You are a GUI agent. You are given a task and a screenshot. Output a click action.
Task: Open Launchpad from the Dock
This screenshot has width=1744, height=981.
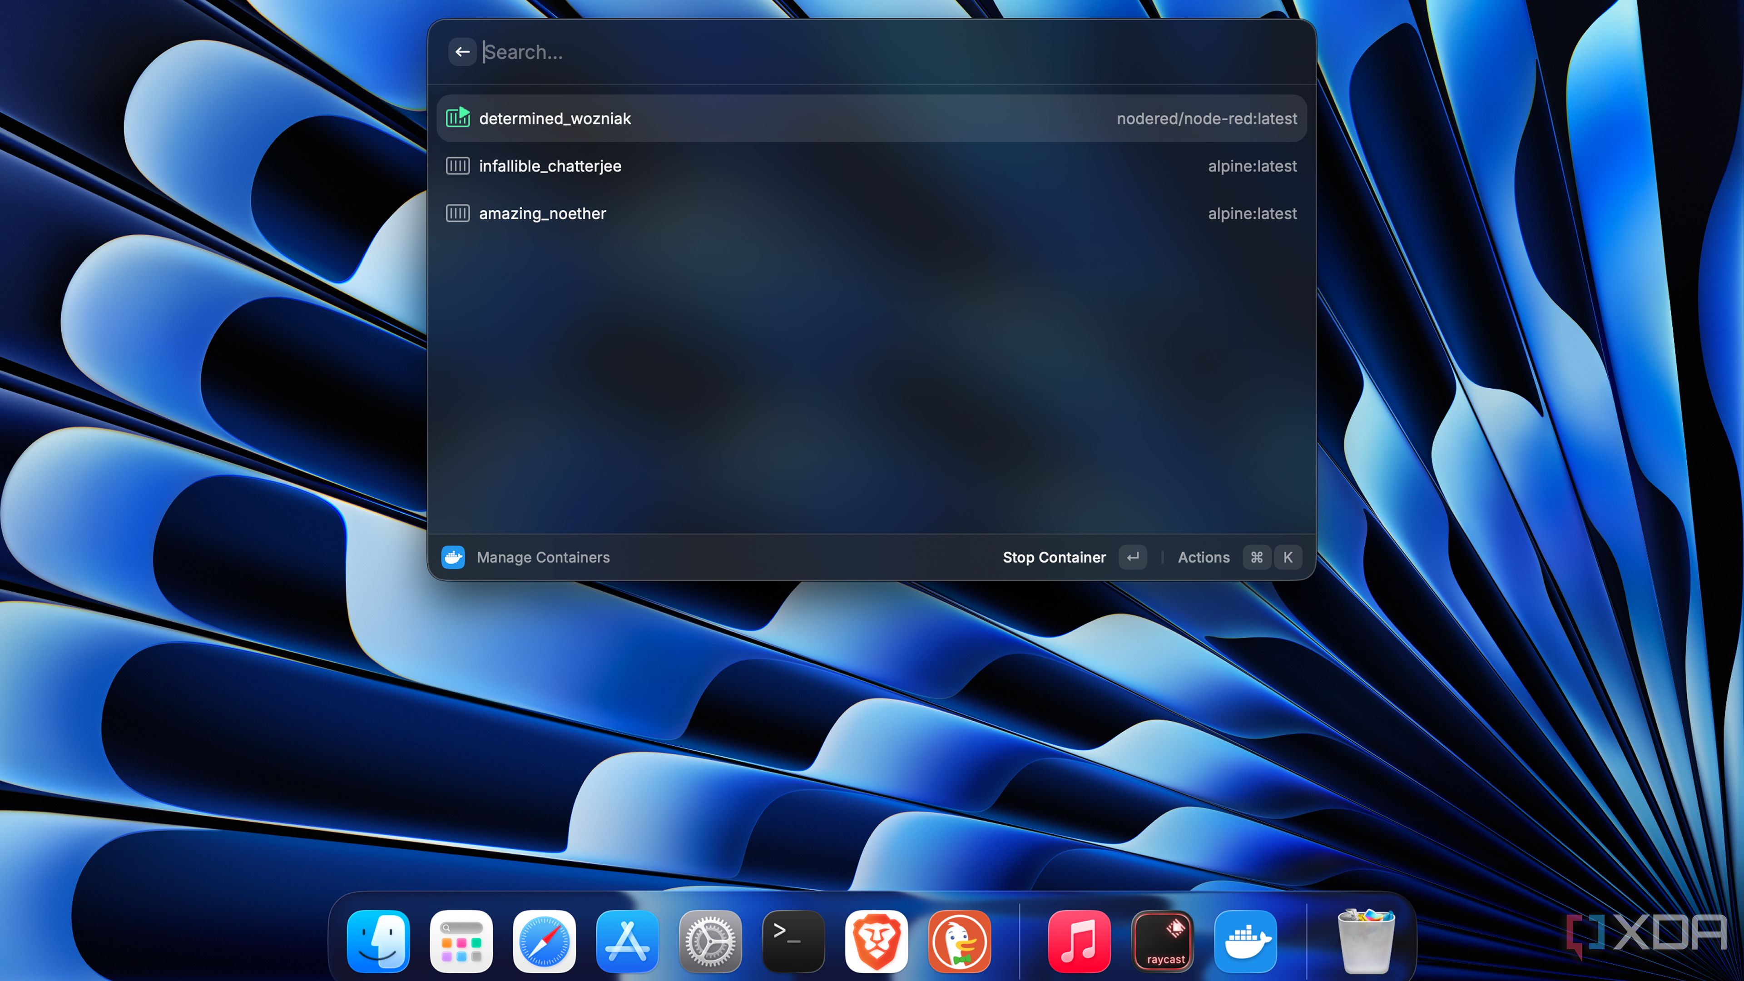(x=461, y=941)
